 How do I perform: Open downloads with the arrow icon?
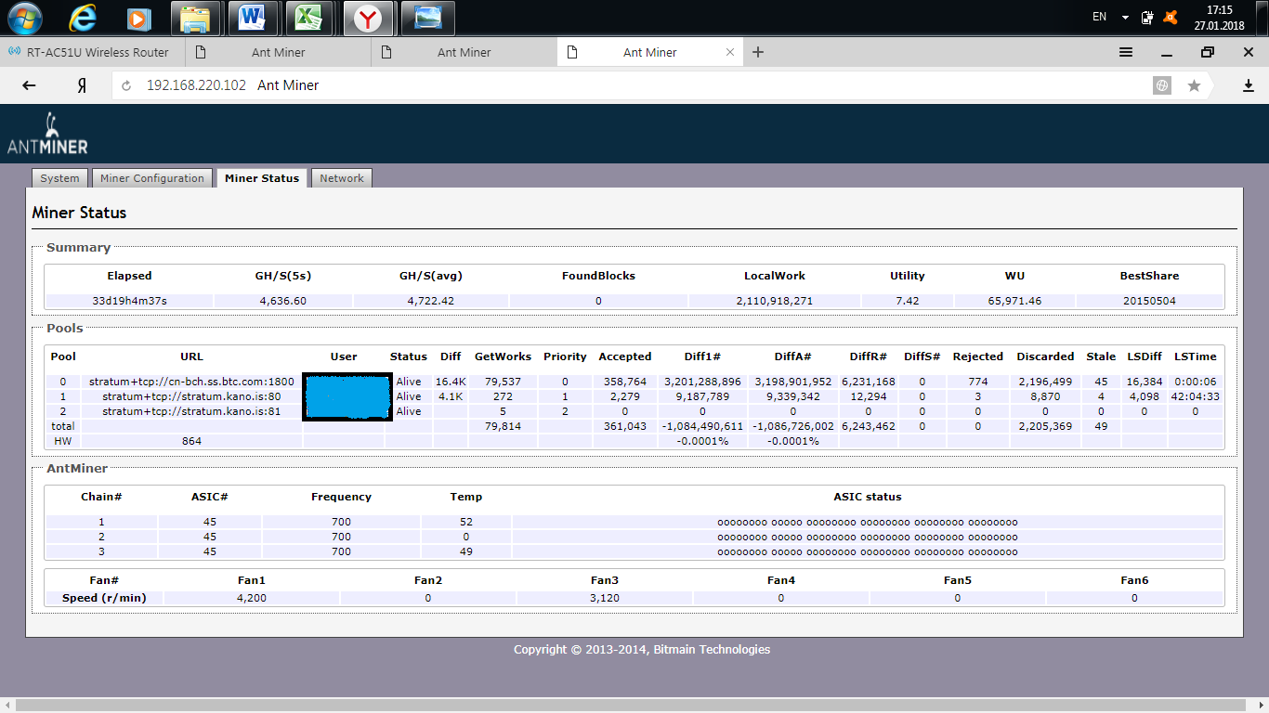(x=1248, y=85)
